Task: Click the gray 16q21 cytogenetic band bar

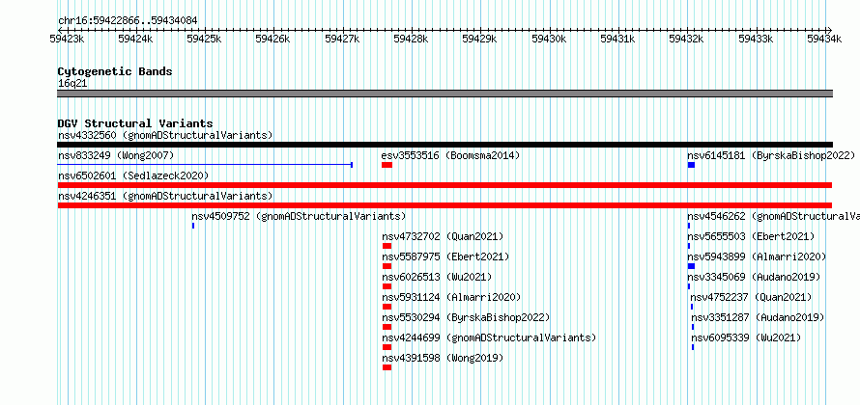Action: point(444,94)
